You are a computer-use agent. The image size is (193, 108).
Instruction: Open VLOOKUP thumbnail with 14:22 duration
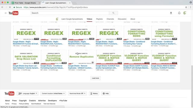coord(164,57)
